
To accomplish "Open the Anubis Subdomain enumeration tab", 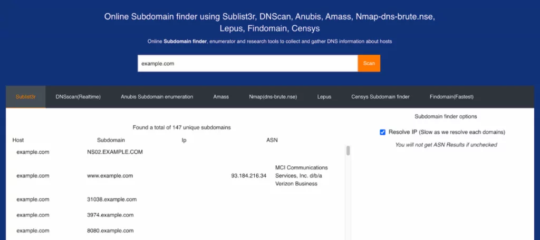I will pos(157,97).
